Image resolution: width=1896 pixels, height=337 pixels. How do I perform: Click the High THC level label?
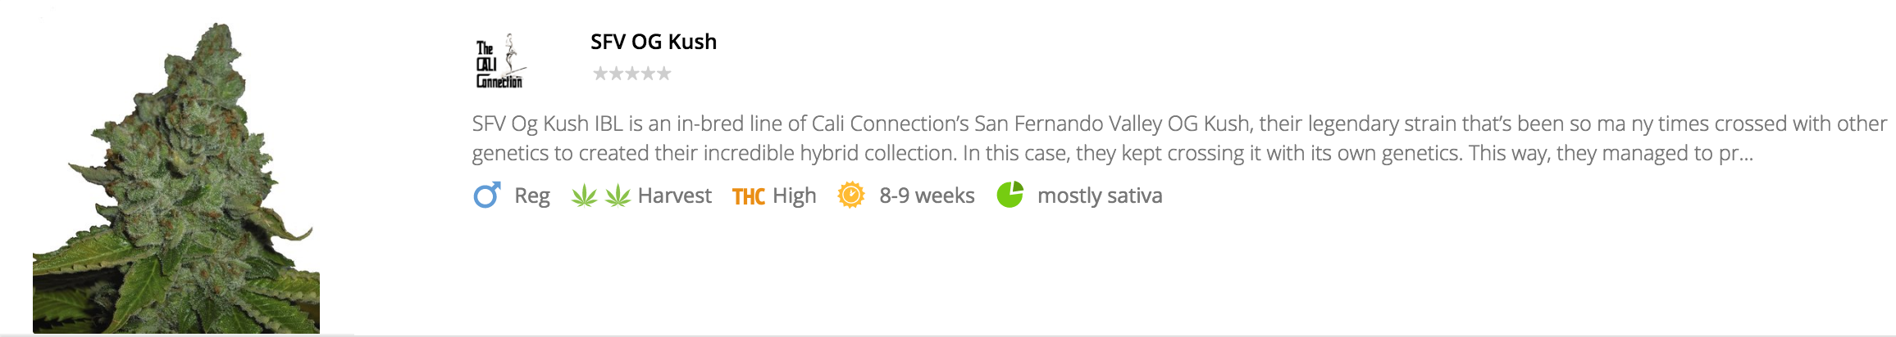(795, 195)
